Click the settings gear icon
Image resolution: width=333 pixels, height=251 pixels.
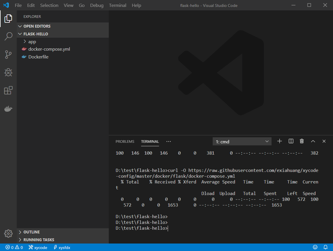[x=8, y=234]
